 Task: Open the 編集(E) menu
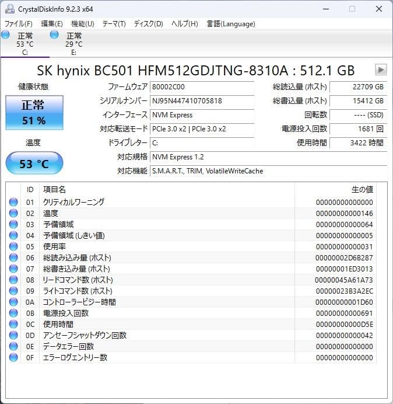52,24
